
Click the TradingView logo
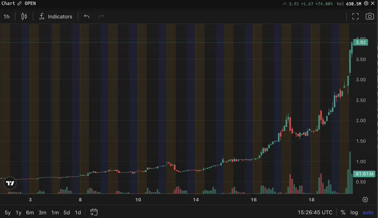coord(10,184)
